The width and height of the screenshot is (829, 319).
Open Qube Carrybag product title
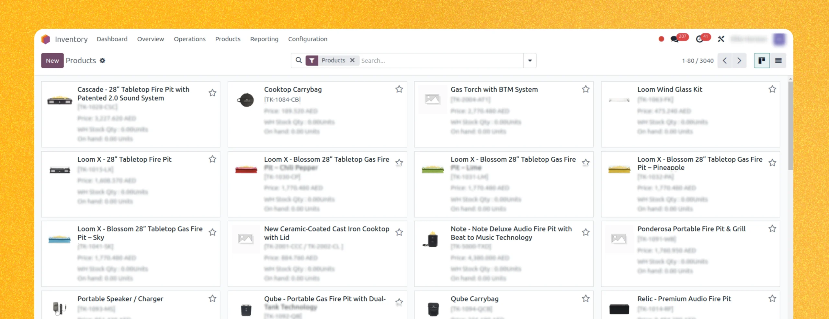475,299
